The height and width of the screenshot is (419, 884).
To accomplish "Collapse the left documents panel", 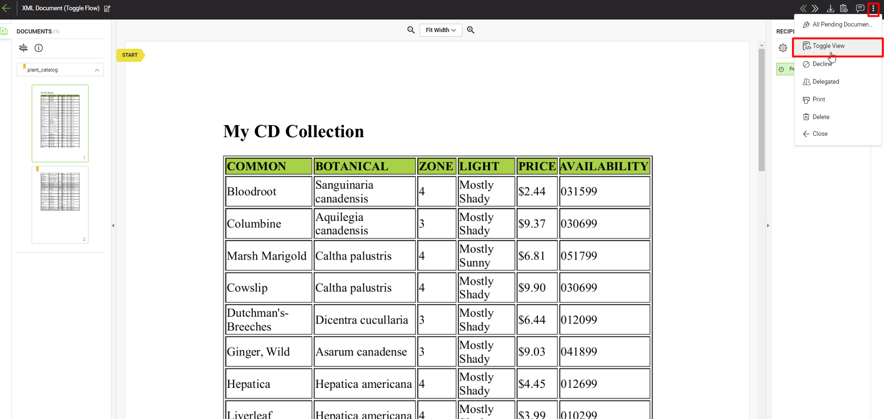I will (113, 226).
